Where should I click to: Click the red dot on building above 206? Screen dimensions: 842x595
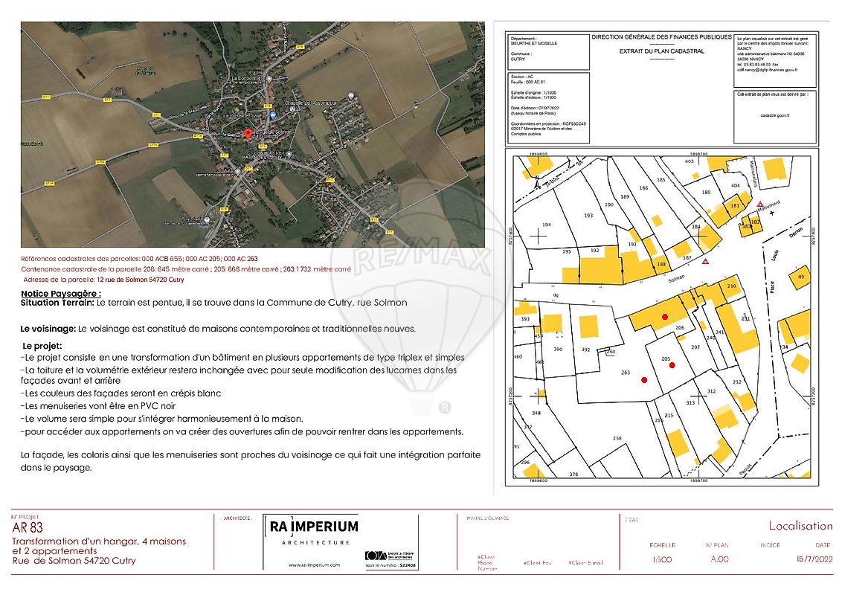664,316
